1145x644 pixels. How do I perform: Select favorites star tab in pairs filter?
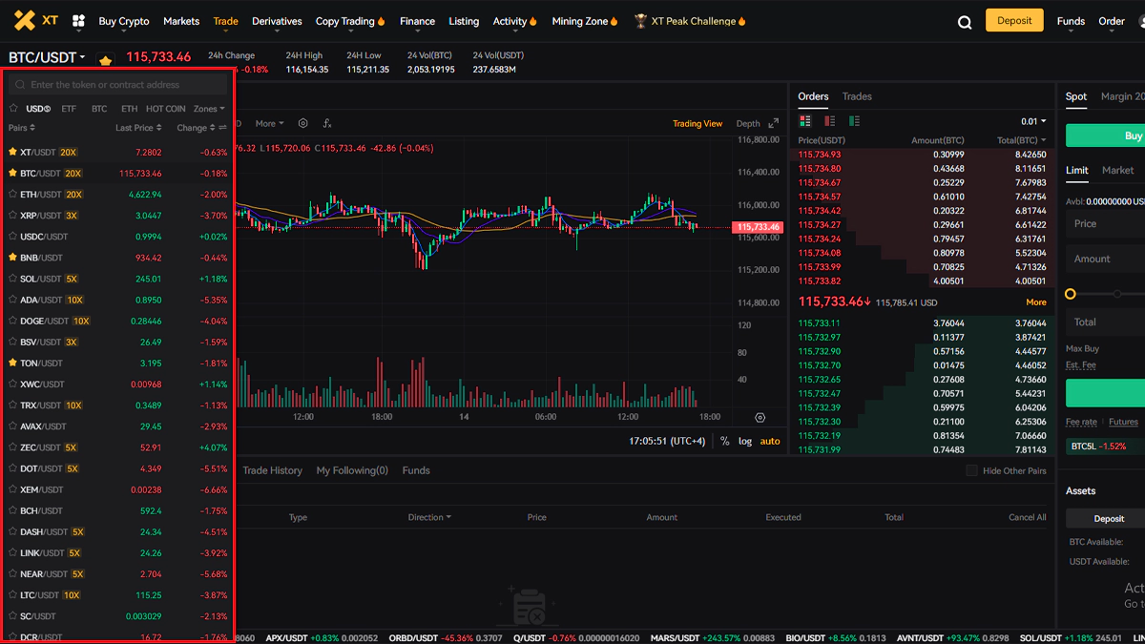tap(13, 109)
